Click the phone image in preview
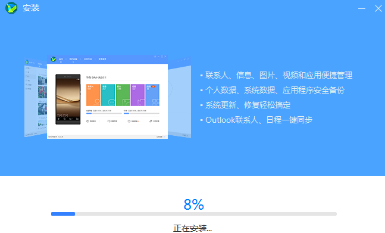Screen dimensions: 385x233 click(x=68, y=100)
